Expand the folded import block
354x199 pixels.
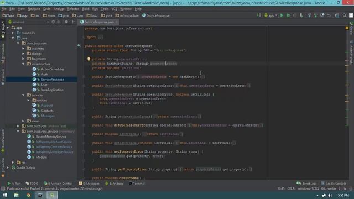[101, 37]
